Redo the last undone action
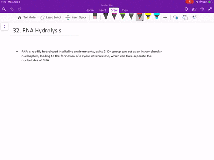 click(x=20, y=9)
